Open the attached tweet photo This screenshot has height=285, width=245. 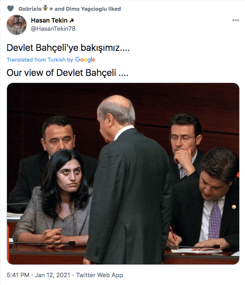click(123, 174)
